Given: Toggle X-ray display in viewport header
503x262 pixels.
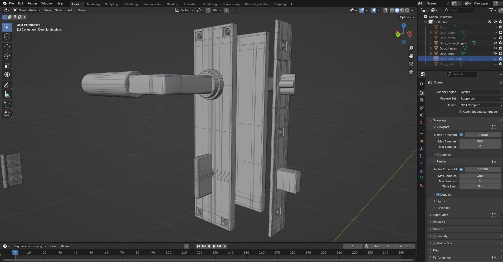Looking at the screenshot, I should tap(385, 10).
